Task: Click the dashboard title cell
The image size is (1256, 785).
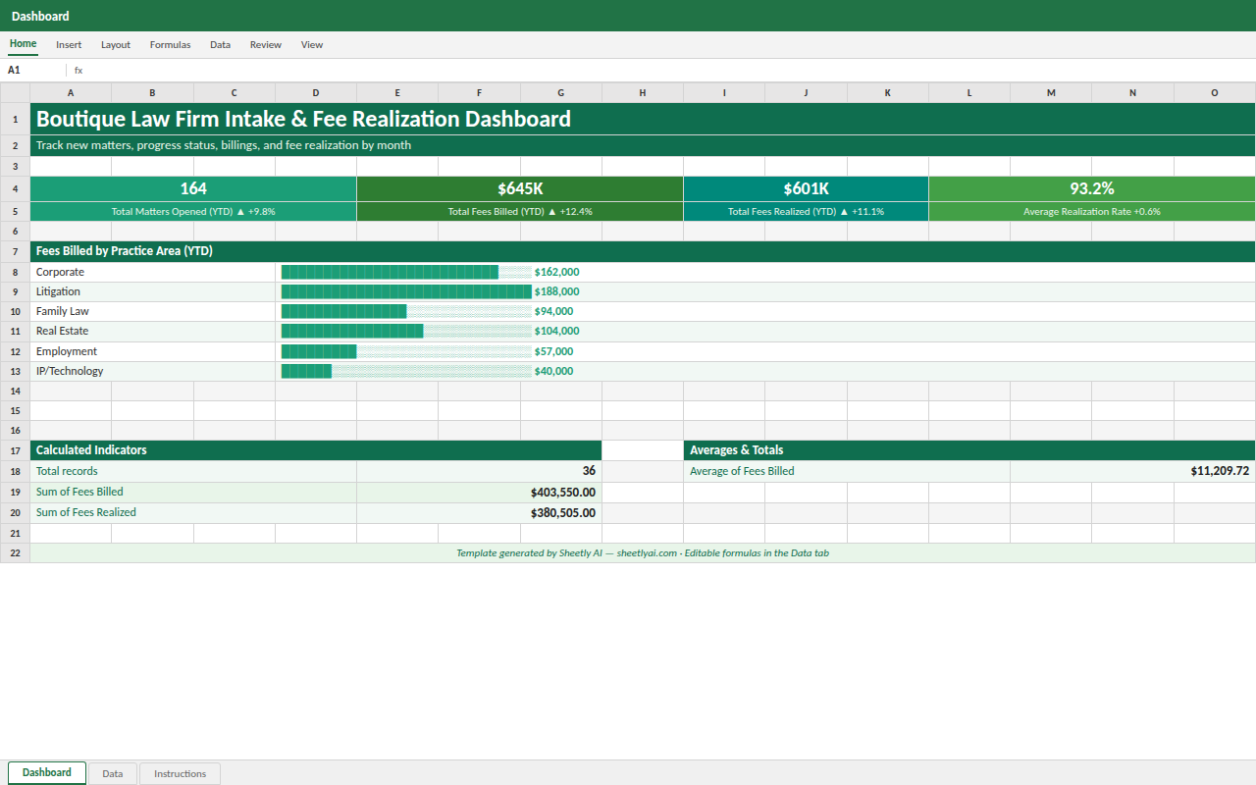Action: coord(643,119)
